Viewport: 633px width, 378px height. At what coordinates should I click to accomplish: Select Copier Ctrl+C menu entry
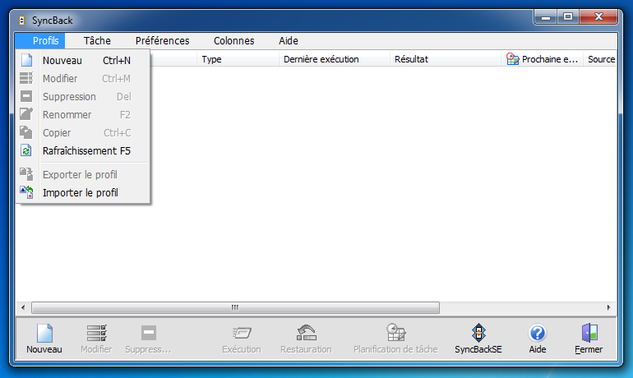(x=83, y=133)
